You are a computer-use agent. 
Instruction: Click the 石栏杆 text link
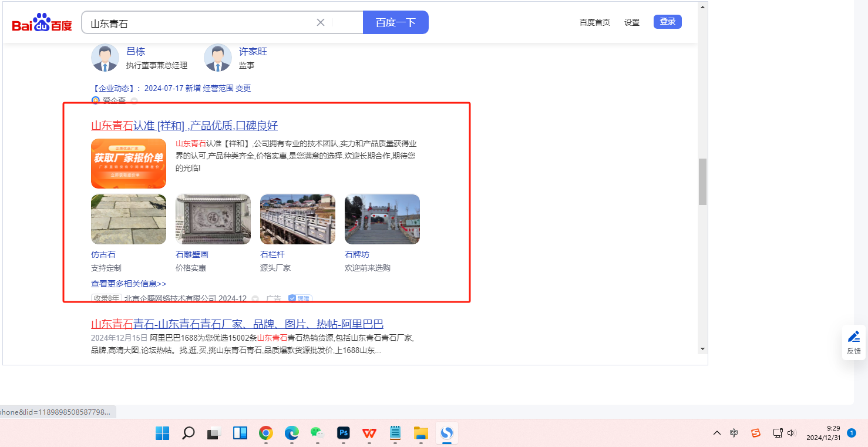coord(272,254)
